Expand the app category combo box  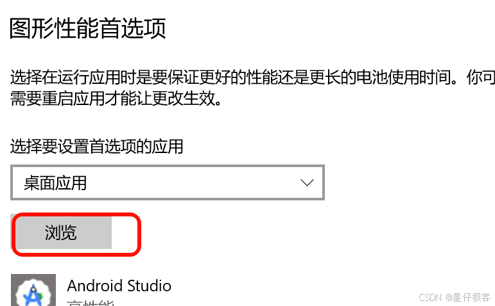[x=168, y=182]
